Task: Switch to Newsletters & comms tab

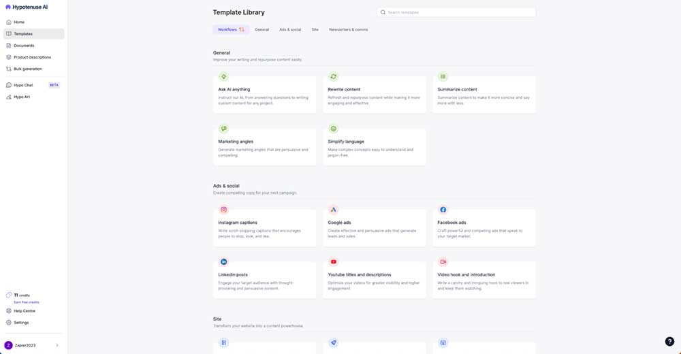Action: pyautogui.click(x=348, y=29)
